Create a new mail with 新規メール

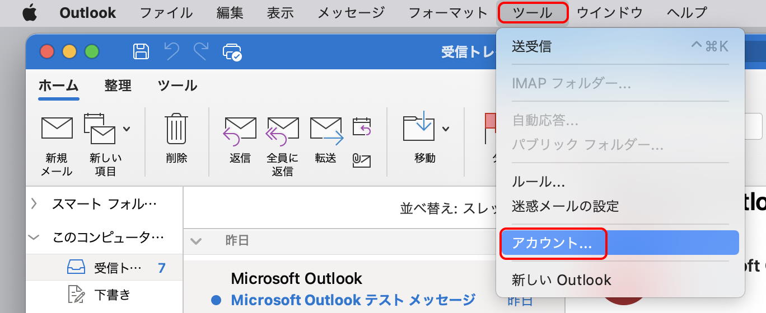[x=57, y=145]
